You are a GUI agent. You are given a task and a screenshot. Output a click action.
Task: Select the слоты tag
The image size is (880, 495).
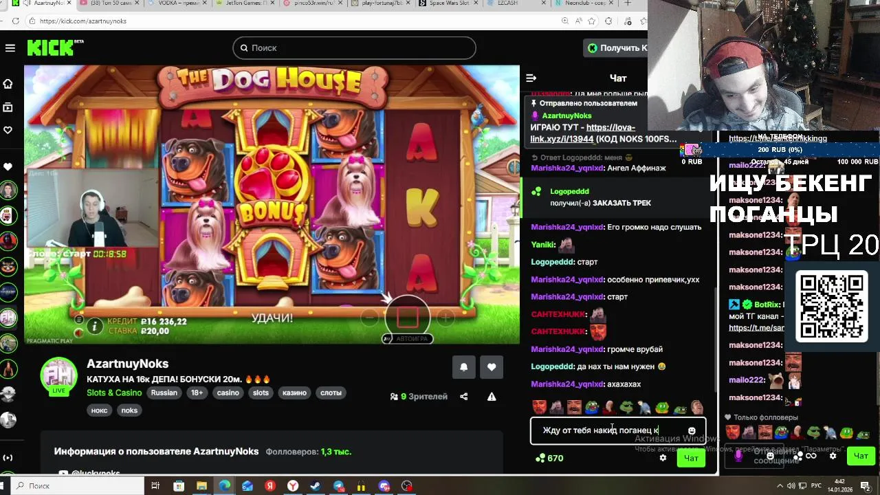(331, 393)
